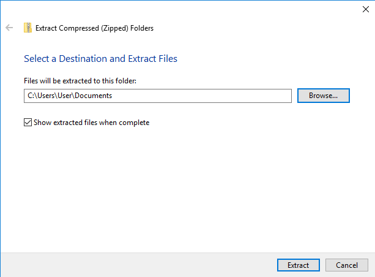Click the gray footer bar left of Extract
The width and height of the screenshot is (375, 277).
point(138,265)
